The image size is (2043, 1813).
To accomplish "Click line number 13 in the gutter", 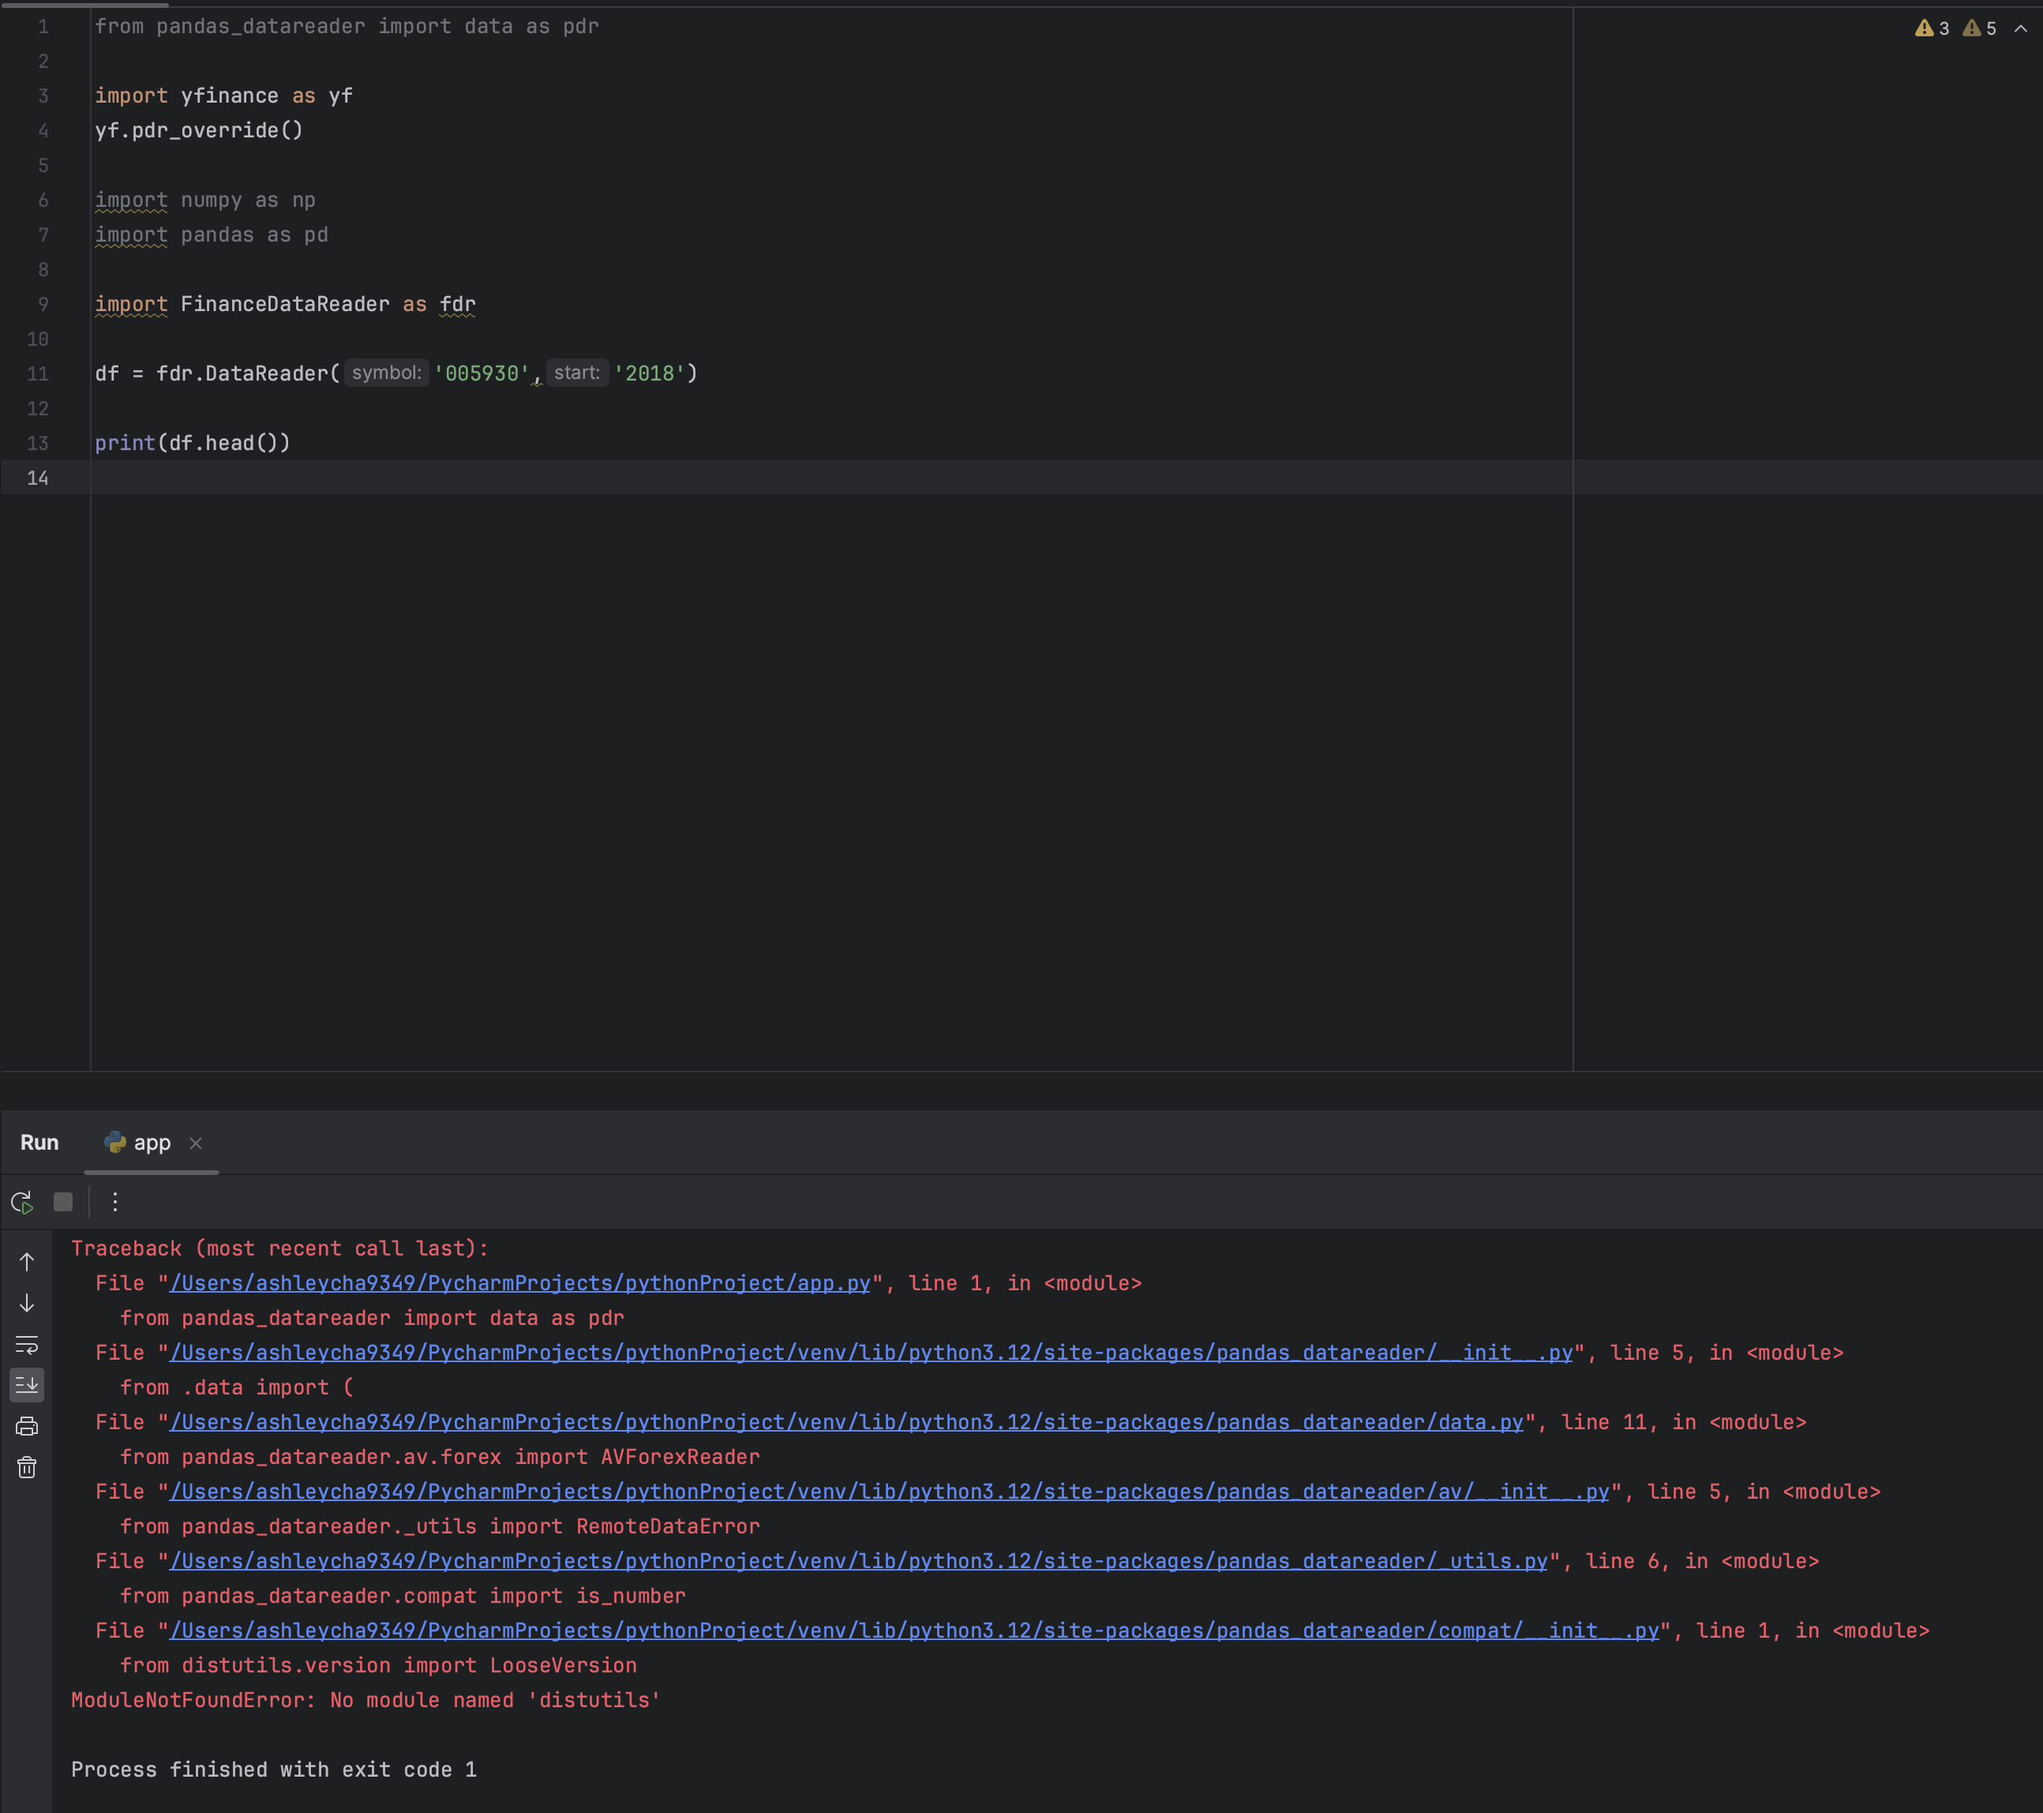I will tap(38, 443).
